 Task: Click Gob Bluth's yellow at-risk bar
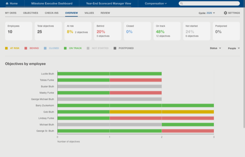pyautogui.click(x=162, y=112)
